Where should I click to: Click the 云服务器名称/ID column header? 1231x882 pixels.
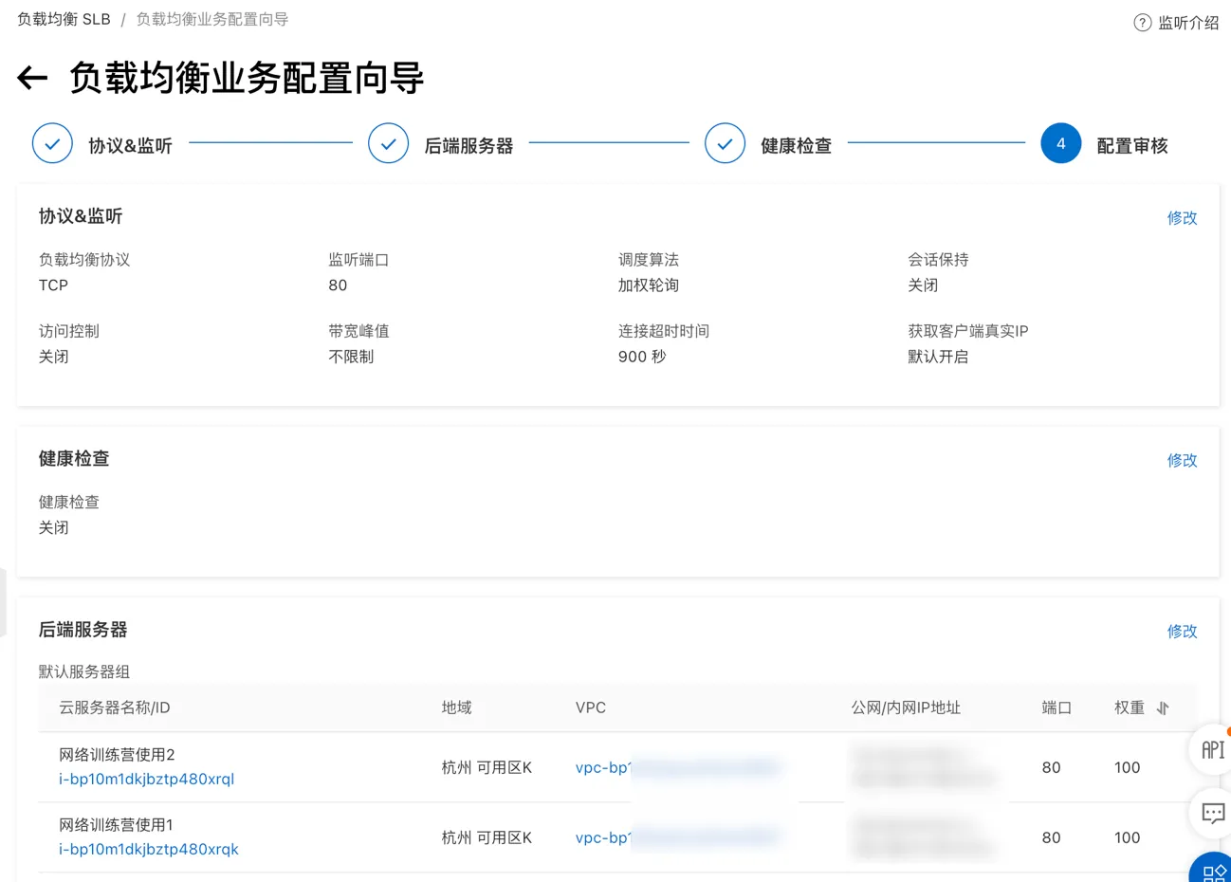[x=115, y=707]
